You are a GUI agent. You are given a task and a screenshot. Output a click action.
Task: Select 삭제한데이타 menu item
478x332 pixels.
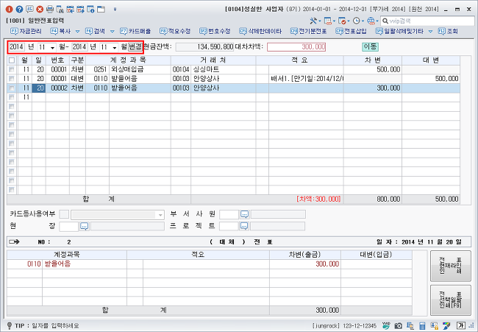coord(260,31)
